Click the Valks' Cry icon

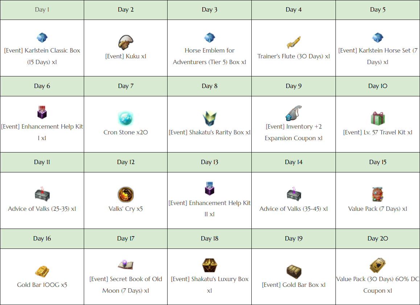click(125, 195)
